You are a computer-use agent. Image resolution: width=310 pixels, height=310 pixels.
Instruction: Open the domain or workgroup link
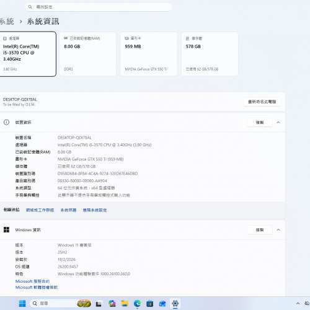[40, 210]
